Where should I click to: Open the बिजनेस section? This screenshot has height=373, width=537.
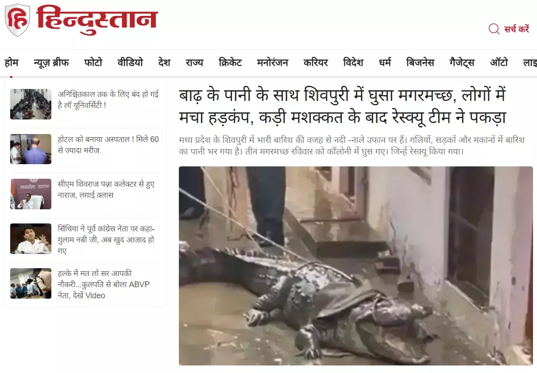[420, 63]
